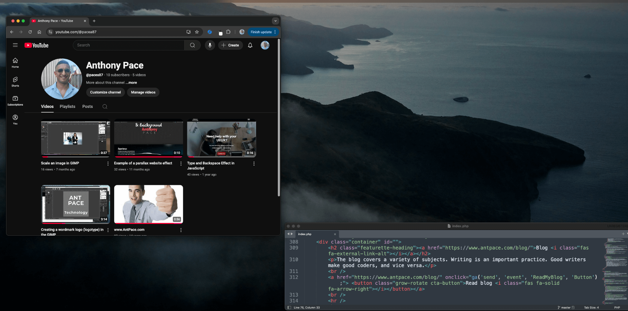628x311 pixels.
Task: Click the magnifier icon beside Posts tab
Action: 105,107
